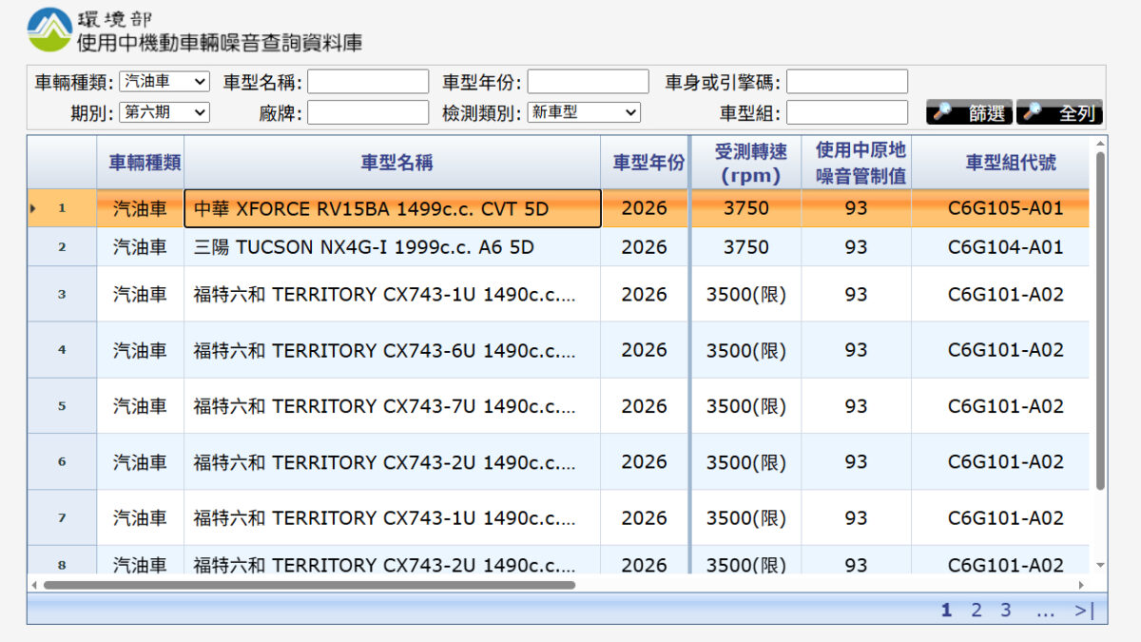This screenshot has width=1141, height=642.
Task: Click the pager ellipsis for more pages
Action: click(x=1046, y=611)
